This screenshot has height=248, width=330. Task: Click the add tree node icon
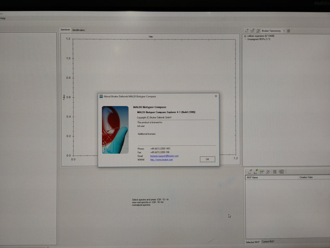(x=247, y=31)
